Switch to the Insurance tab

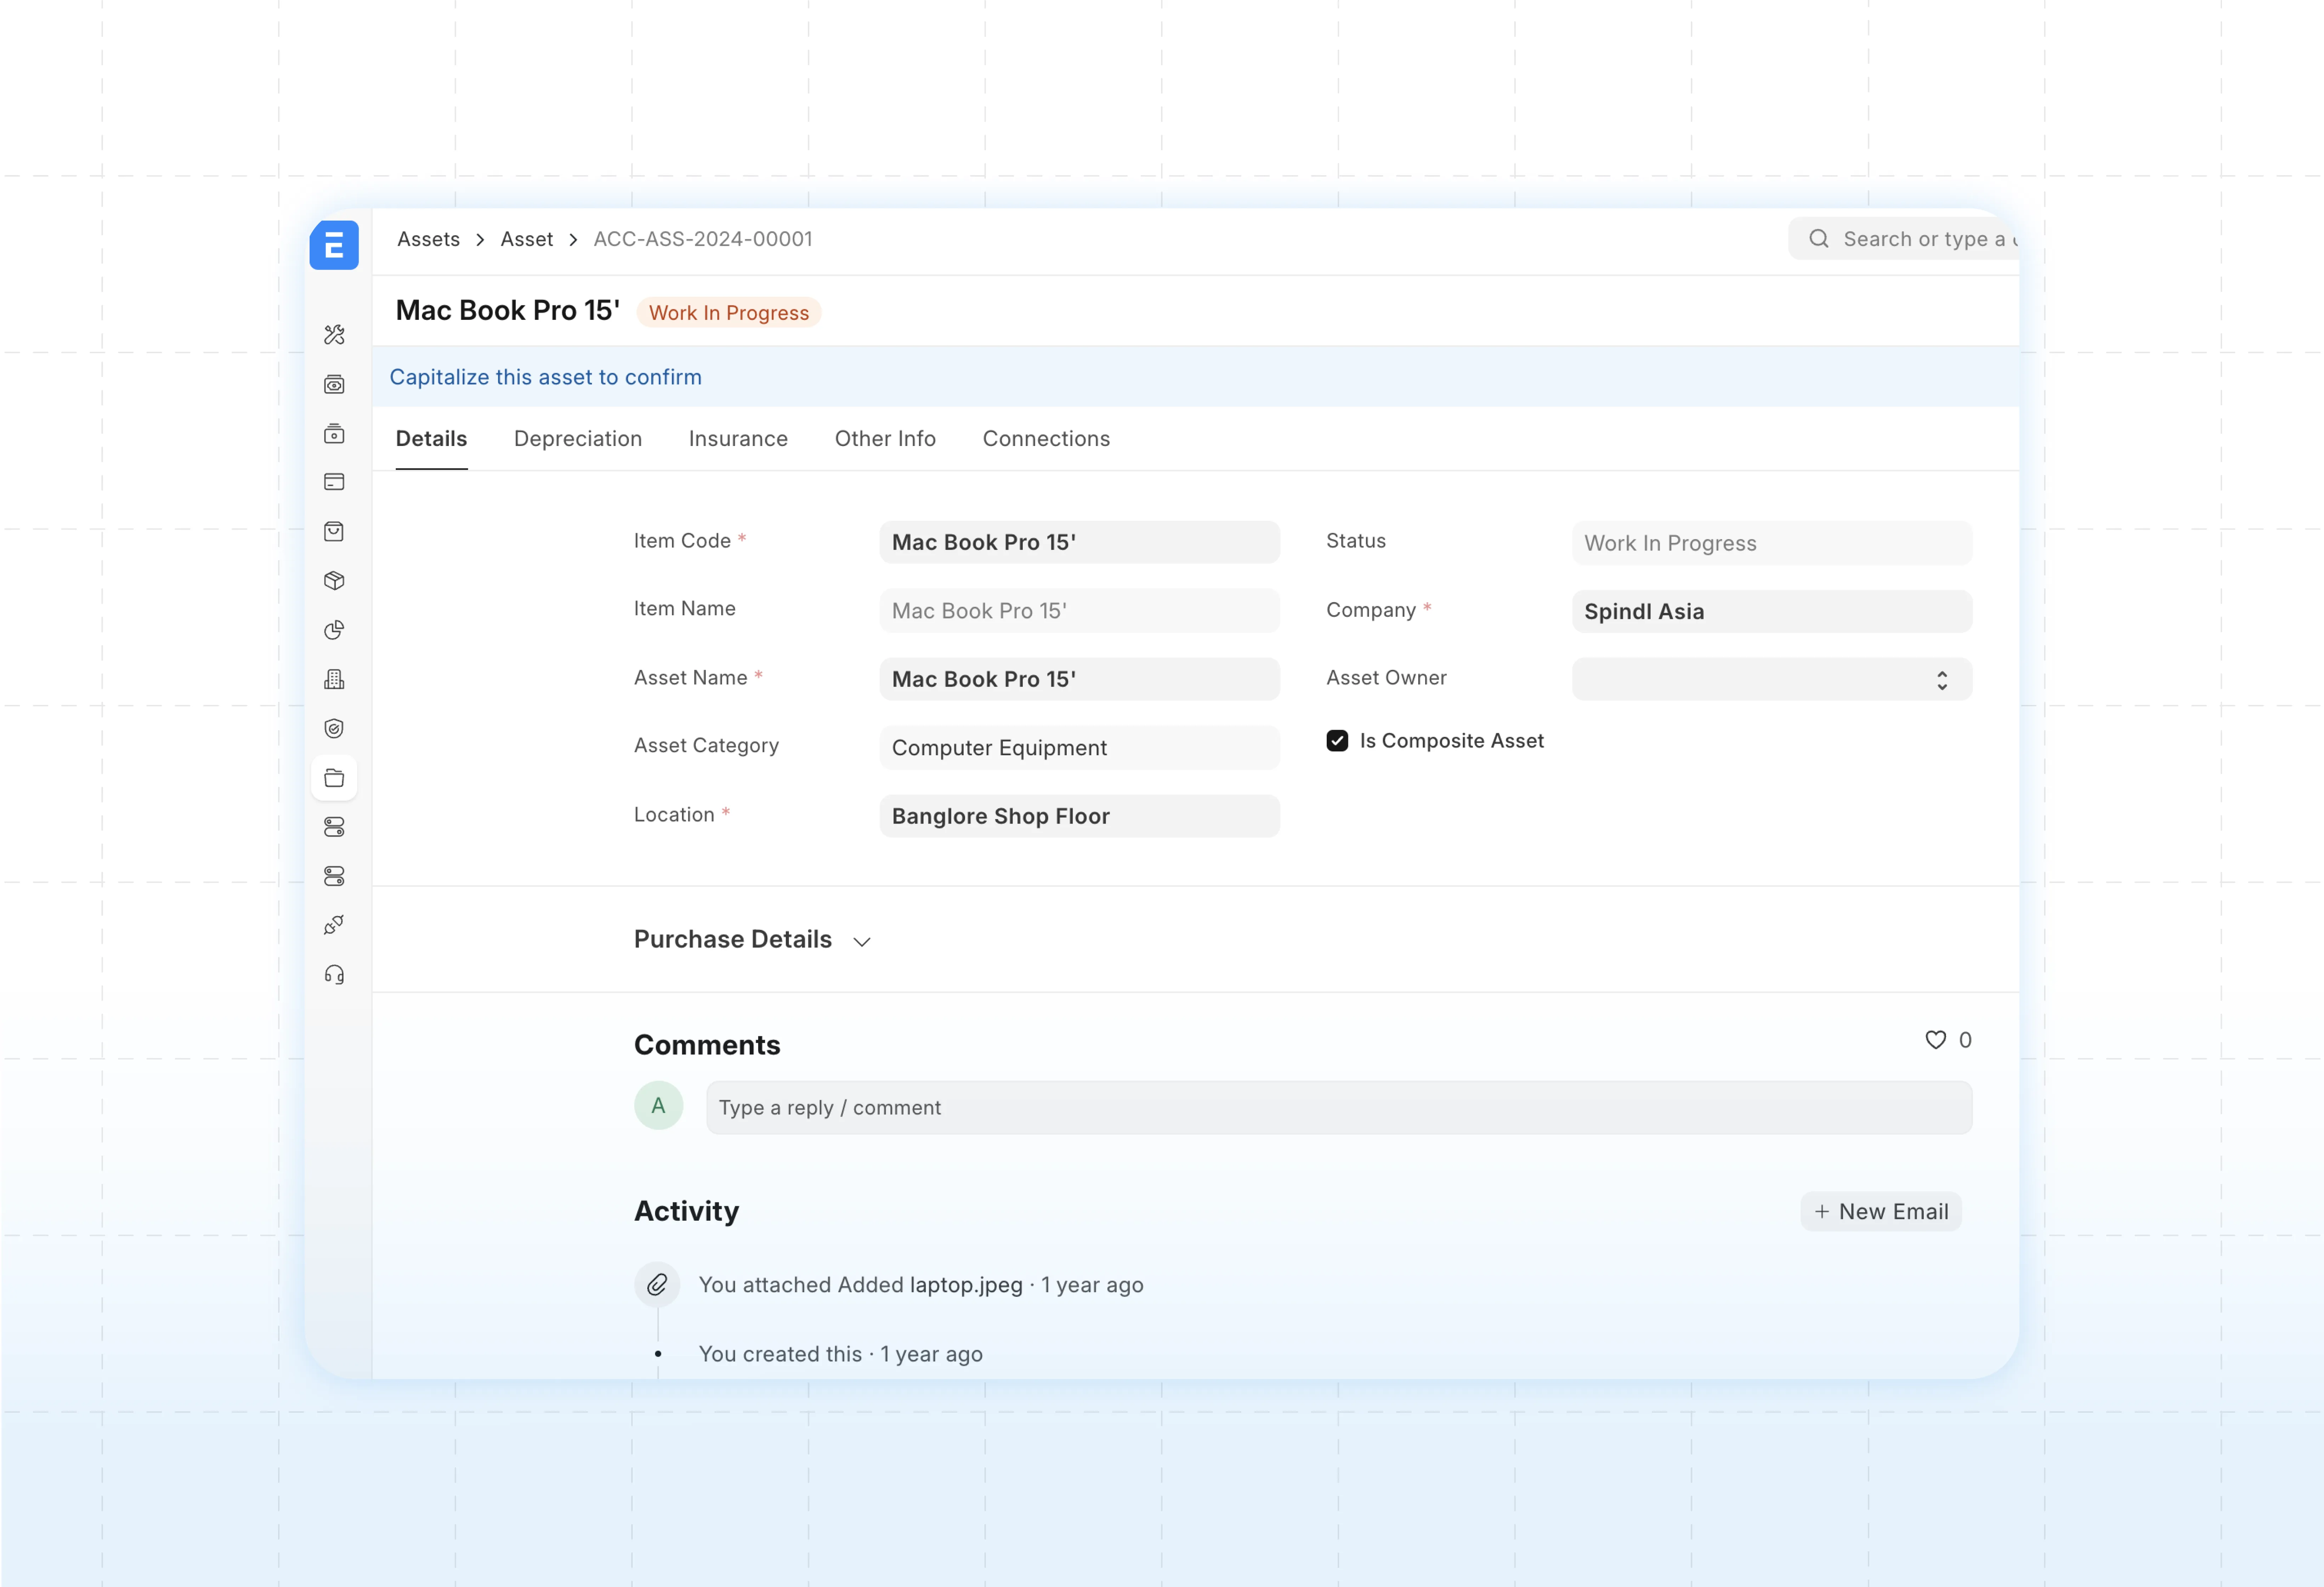click(x=738, y=438)
